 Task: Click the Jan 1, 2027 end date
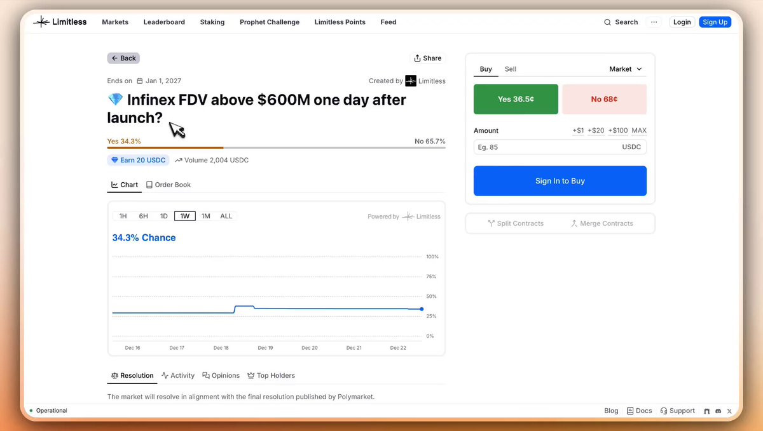[x=159, y=81]
